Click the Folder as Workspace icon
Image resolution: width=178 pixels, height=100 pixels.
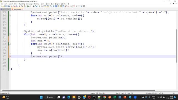point(68,6)
